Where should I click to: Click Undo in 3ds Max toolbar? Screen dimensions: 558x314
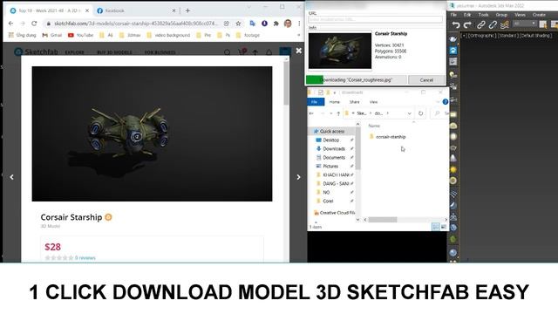click(x=456, y=24)
